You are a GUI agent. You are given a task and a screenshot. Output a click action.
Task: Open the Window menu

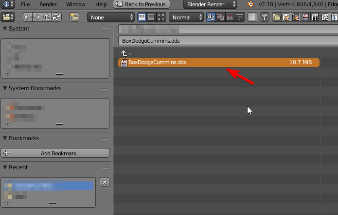click(x=76, y=4)
